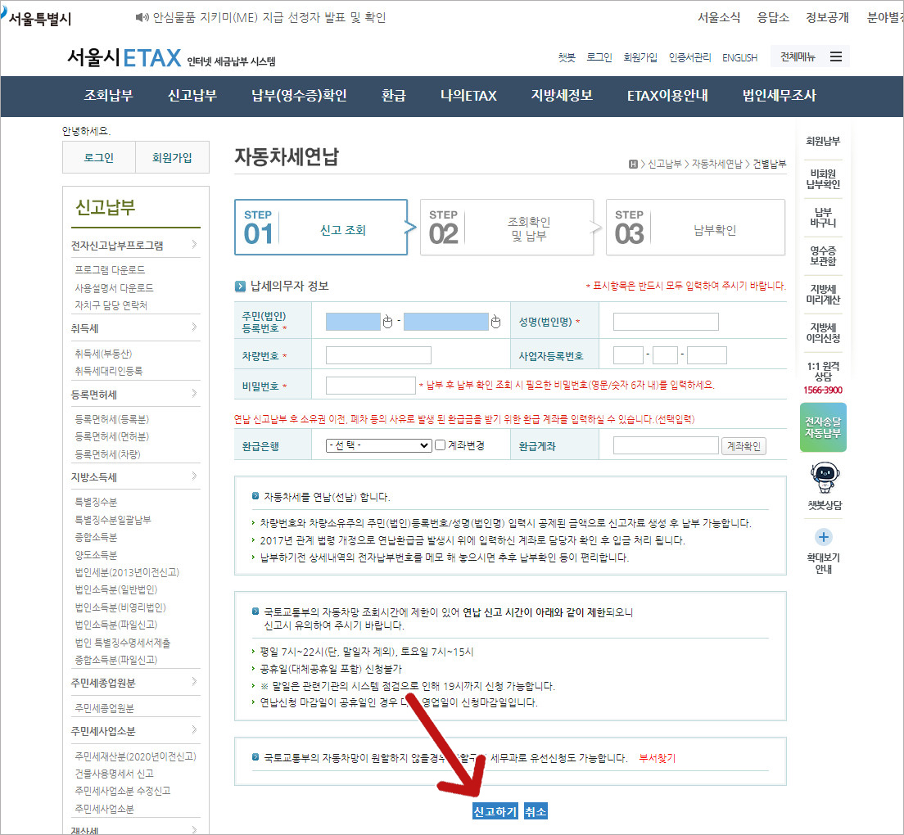Open 나의ETAX main menu
This screenshot has width=904, height=835.
(468, 95)
